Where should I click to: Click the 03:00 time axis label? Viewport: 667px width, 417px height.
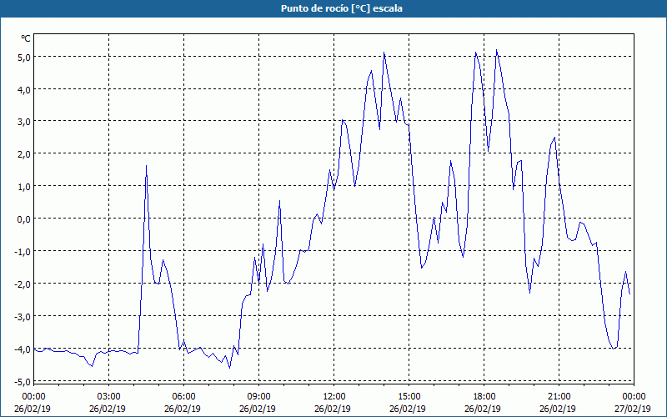(x=109, y=397)
